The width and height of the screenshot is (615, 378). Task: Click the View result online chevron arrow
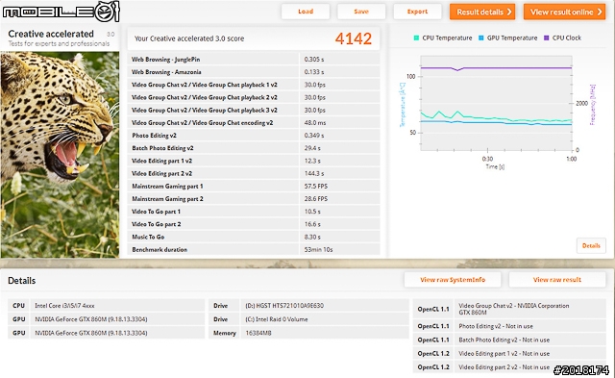pyautogui.click(x=600, y=12)
